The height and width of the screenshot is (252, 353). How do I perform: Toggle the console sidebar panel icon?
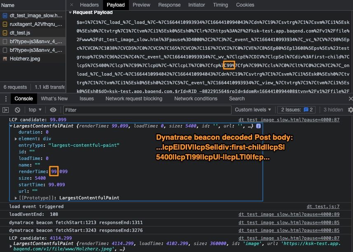click(x=5, y=110)
